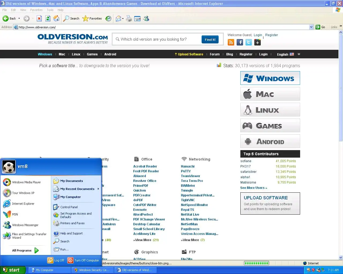Click the Find It! button

pyautogui.click(x=210, y=39)
